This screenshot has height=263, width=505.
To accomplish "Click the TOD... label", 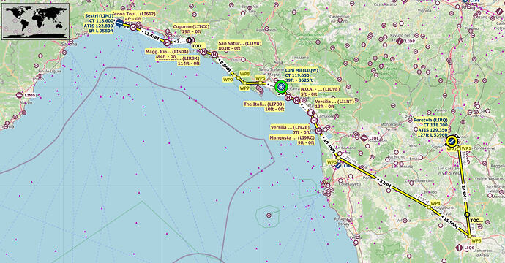I will (199, 46).
